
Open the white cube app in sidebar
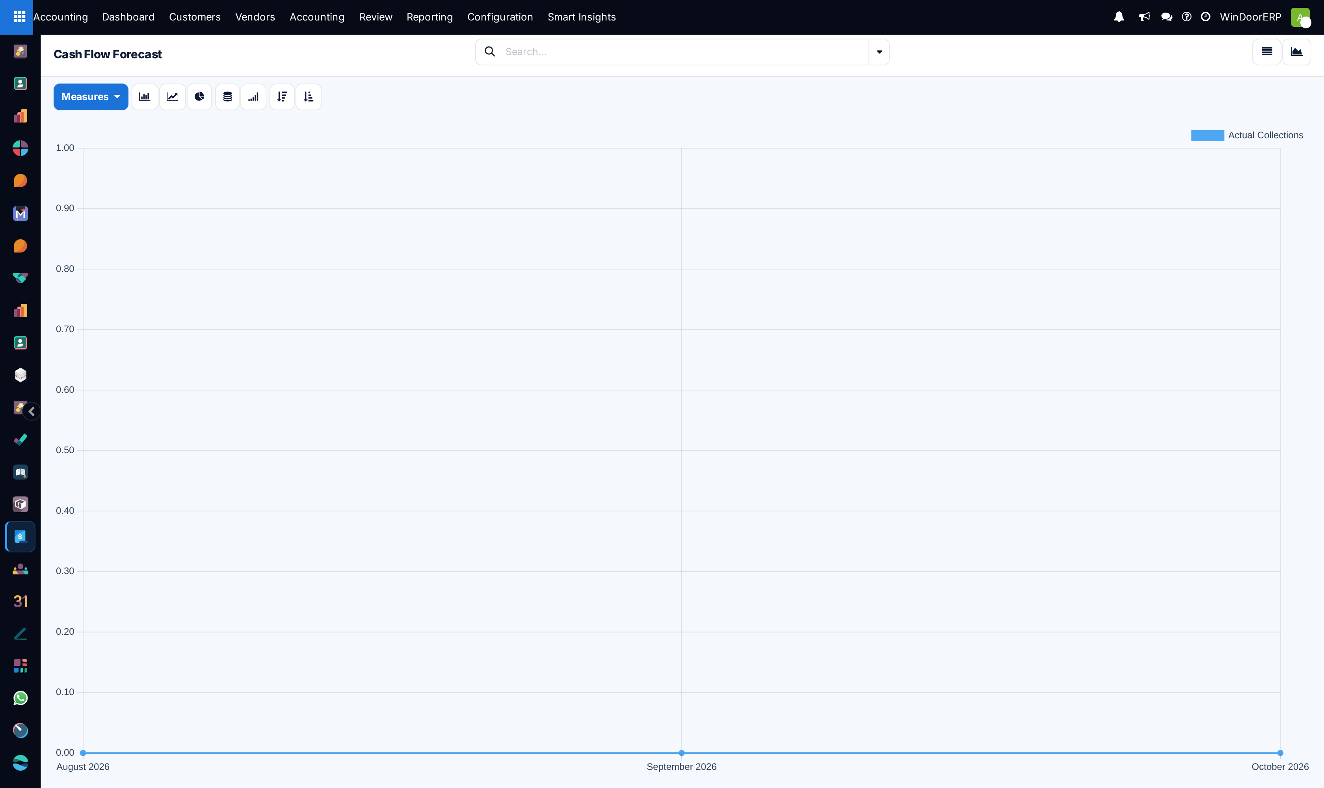[x=20, y=375]
